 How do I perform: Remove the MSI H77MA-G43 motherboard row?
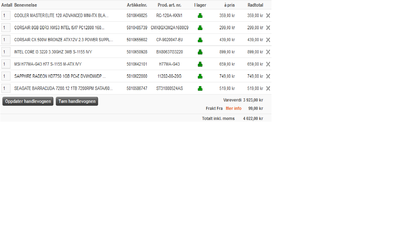point(268,64)
